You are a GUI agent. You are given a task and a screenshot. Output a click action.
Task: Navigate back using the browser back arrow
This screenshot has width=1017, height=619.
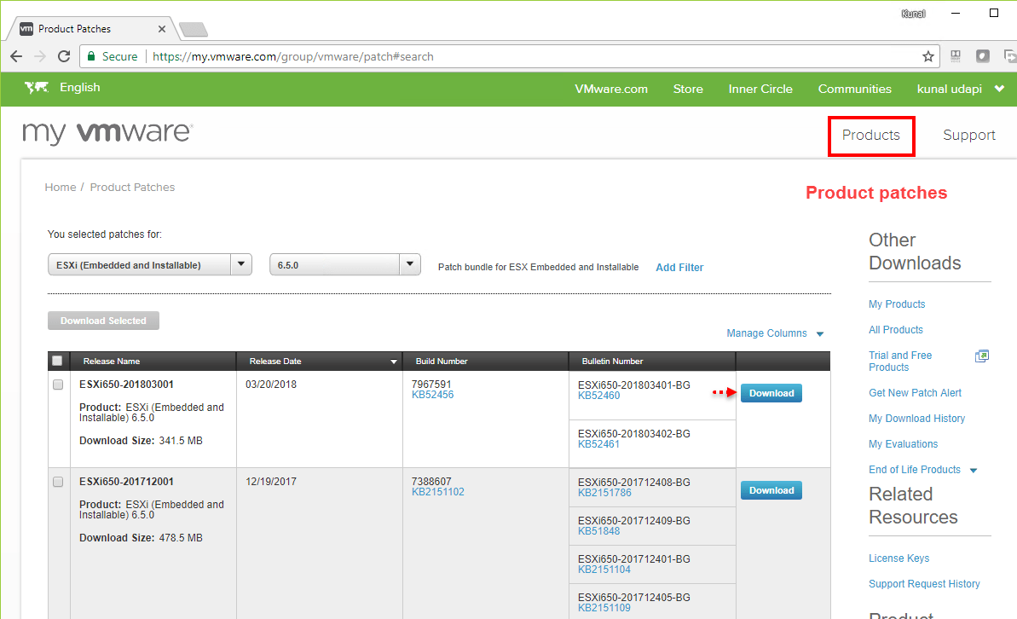point(16,56)
